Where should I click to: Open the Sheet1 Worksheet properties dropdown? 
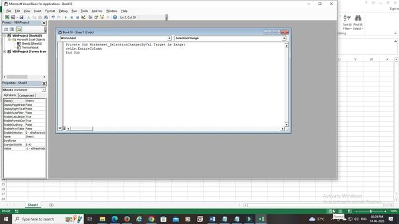(x=44, y=90)
